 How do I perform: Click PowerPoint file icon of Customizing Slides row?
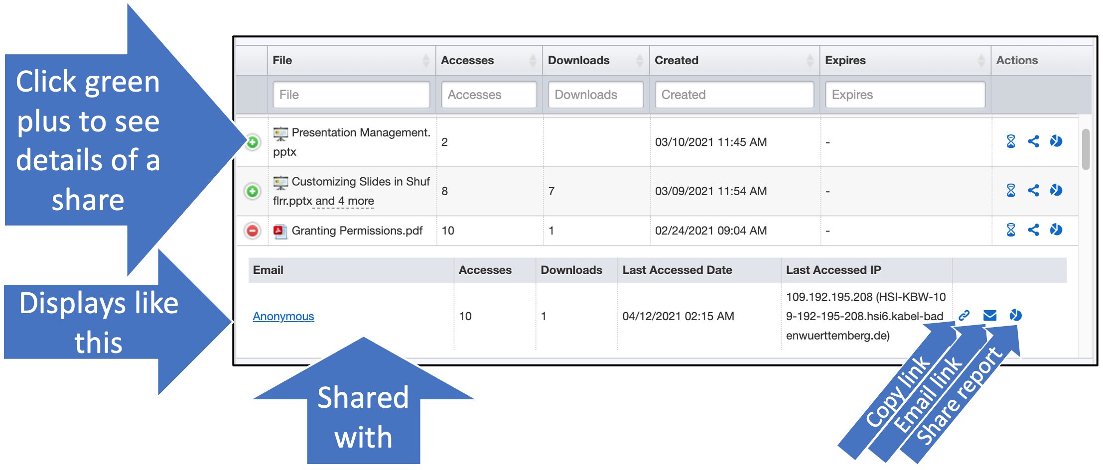(280, 183)
